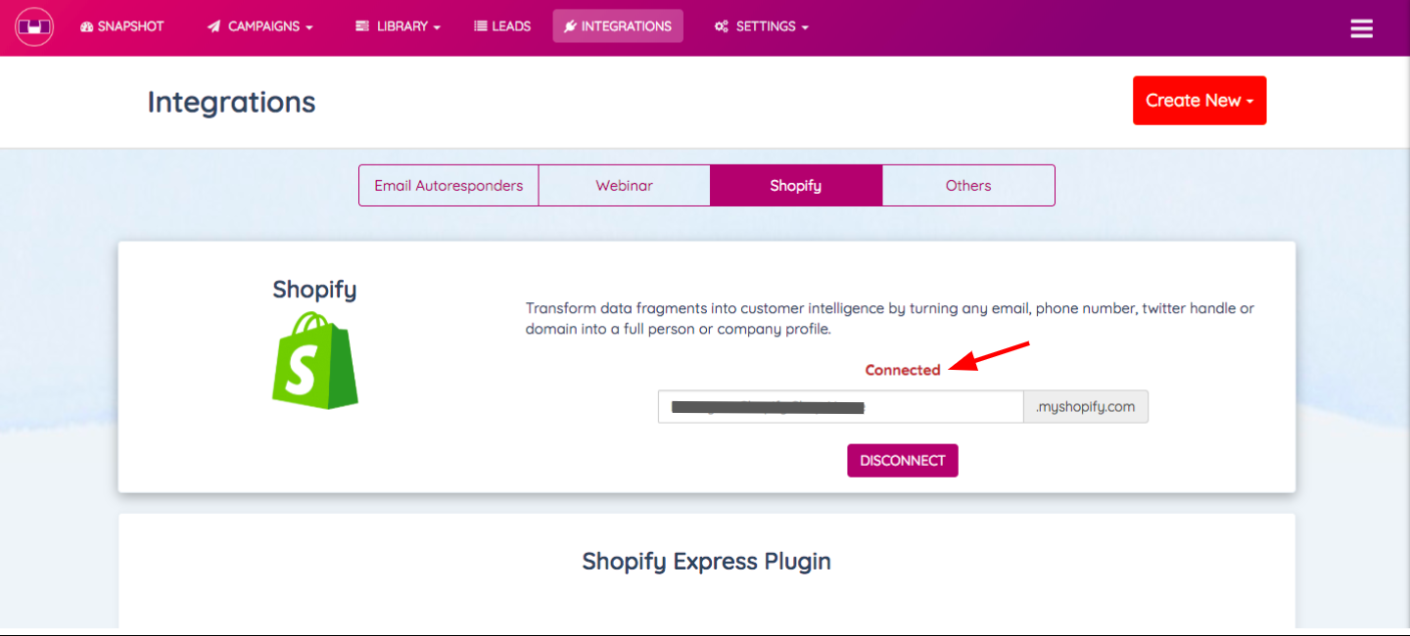Viewport: 1410px width, 636px height.
Task: Click the Integrations page heading
Action: (x=232, y=102)
